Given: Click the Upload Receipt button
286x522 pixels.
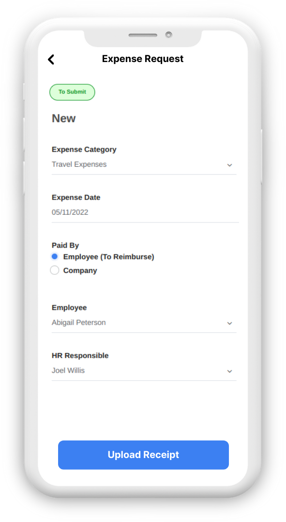Looking at the screenshot, I should (143, 455).
